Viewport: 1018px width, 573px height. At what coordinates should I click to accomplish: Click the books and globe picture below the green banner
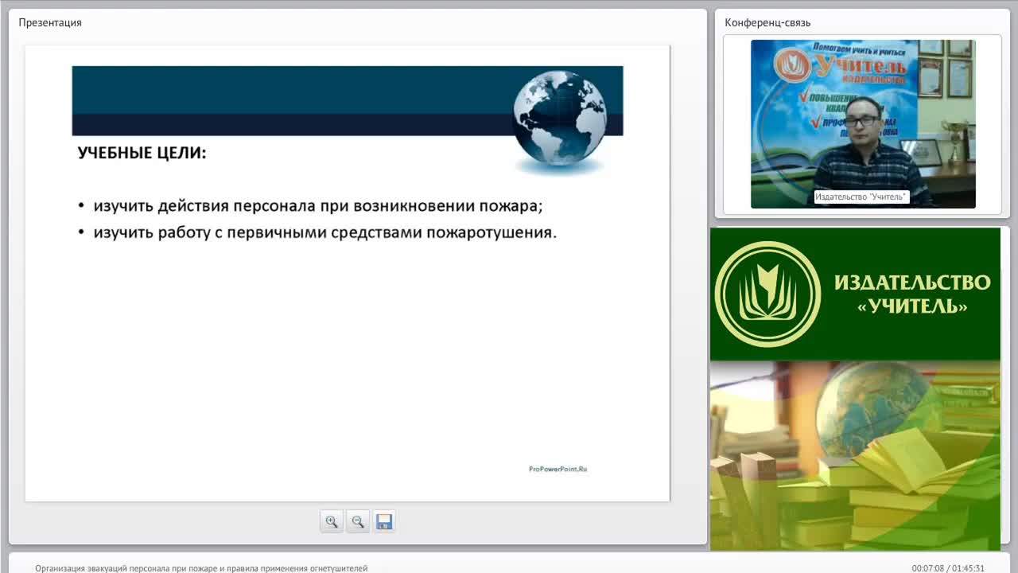[855, 454]
